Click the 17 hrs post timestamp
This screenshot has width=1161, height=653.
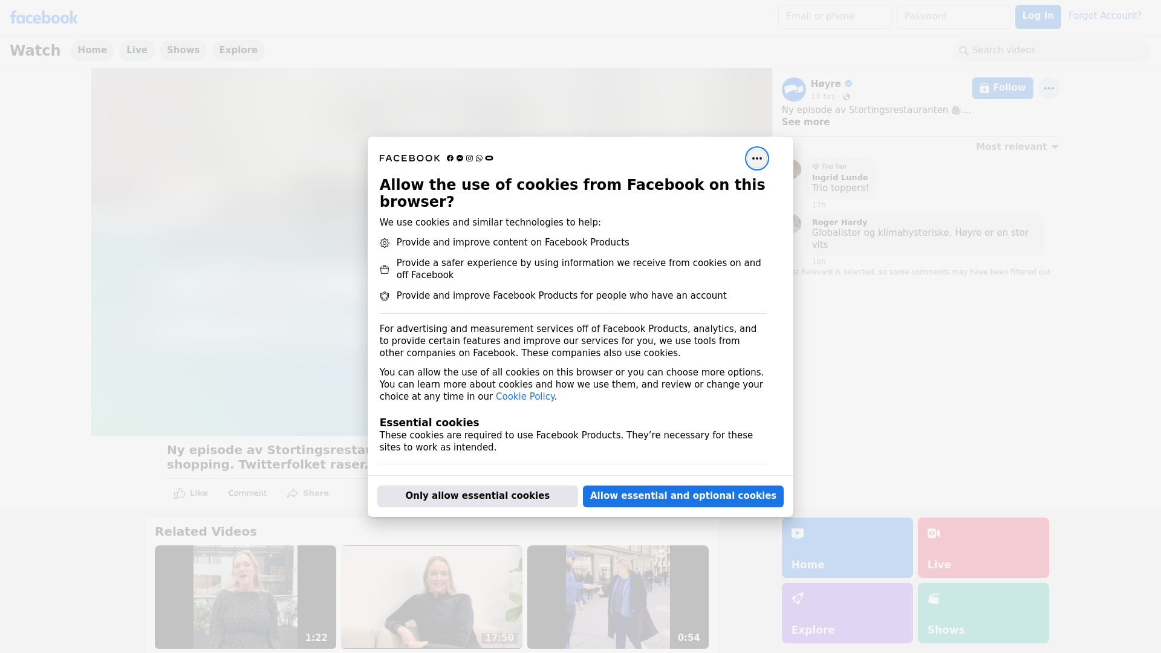823,97
